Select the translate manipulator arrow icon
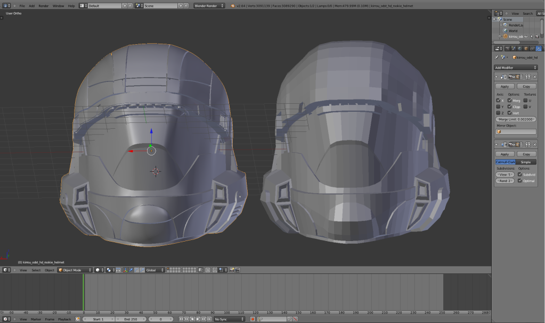 pos(131,270)
